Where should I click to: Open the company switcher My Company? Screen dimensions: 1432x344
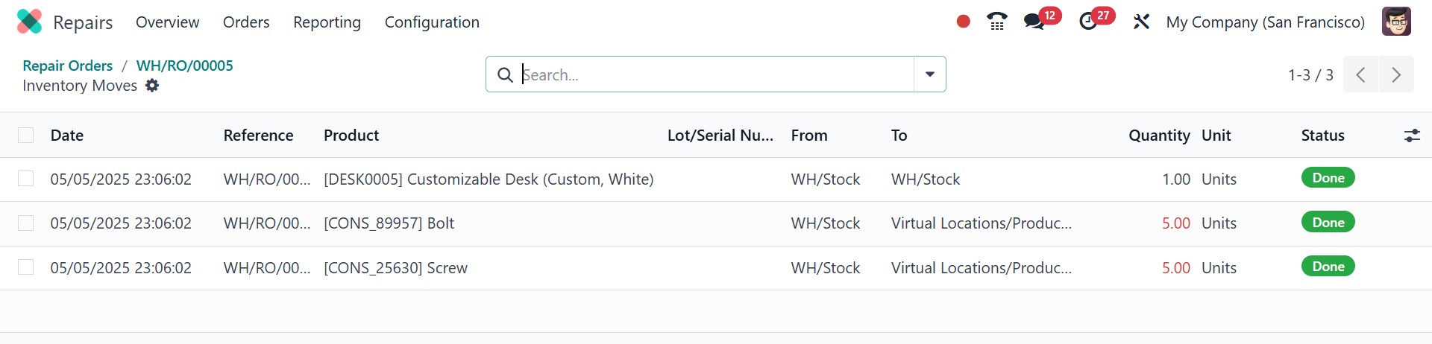pos(1265,22)
